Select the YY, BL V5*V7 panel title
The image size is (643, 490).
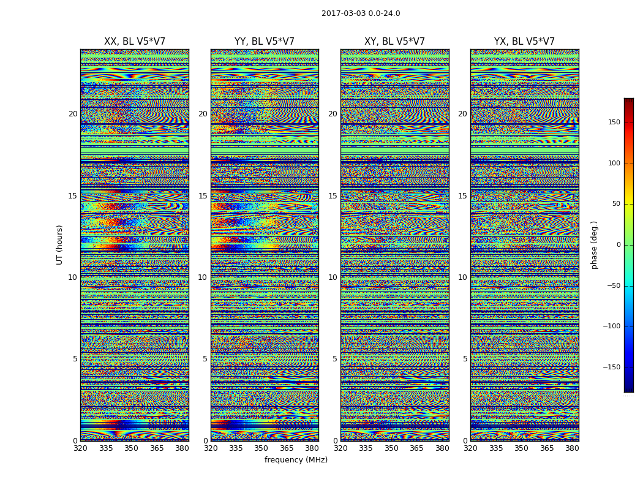click(x=265, y=42)
